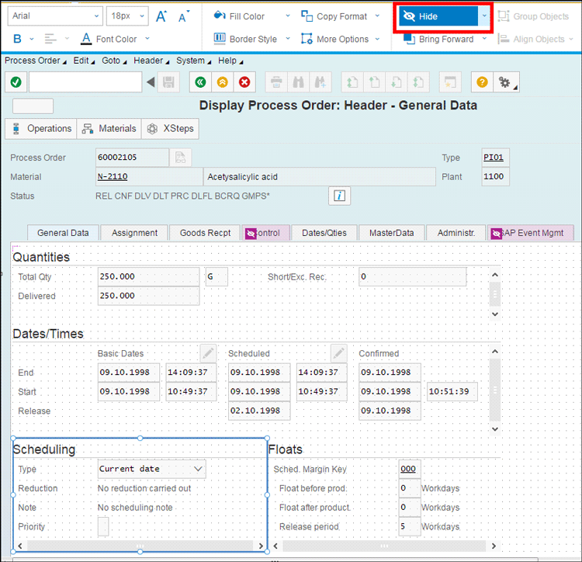The height and width of the screenshot is (562, 582).
Task: Click the customize layout gear icon
Action: 505,82
